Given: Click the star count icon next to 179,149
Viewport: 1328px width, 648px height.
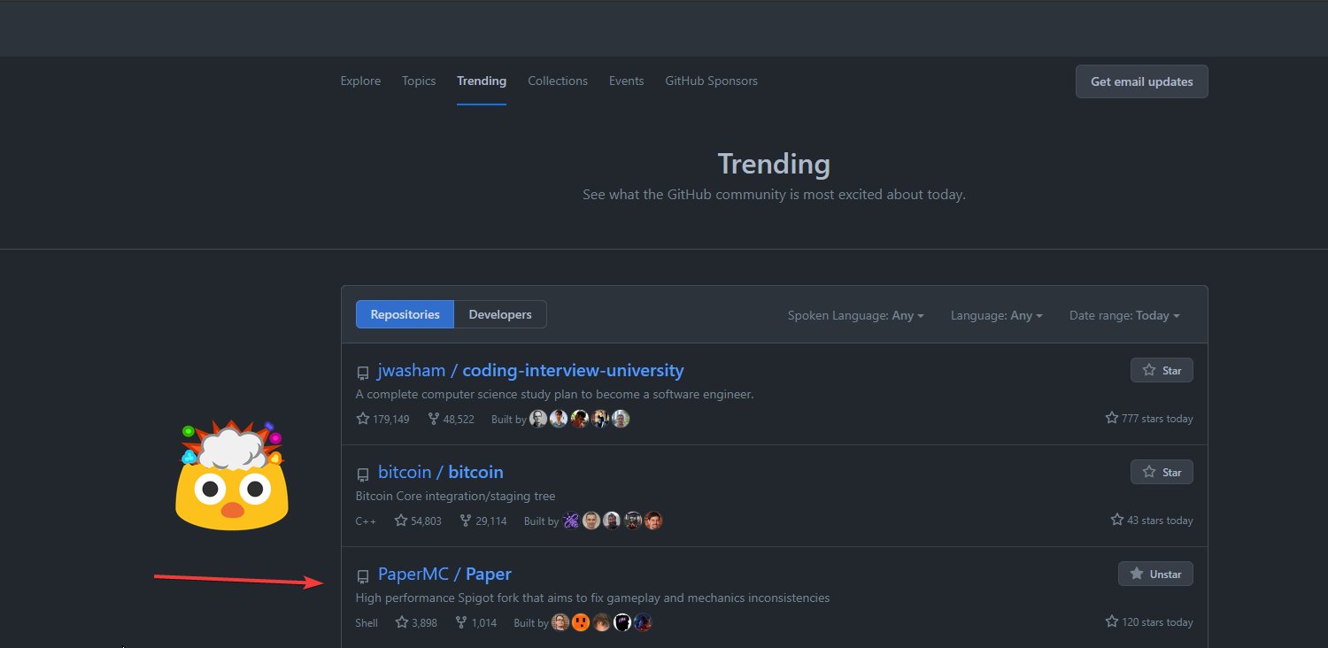Looking at the screenshot, I should [362, 418].
